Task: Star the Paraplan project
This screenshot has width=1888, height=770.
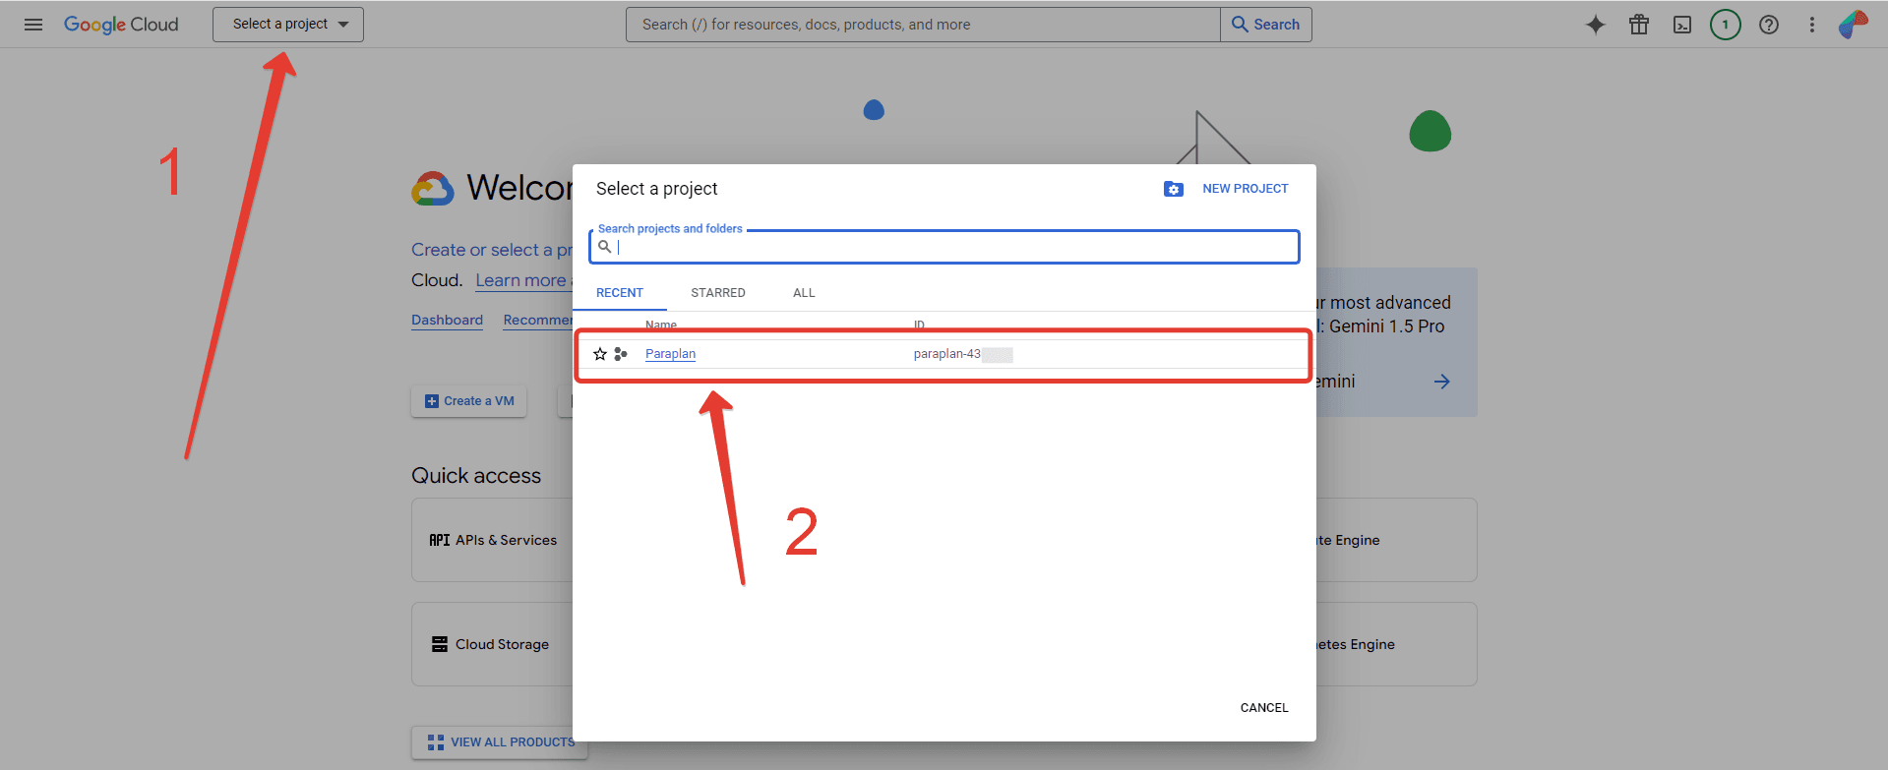Action: (x=600, y=354)
